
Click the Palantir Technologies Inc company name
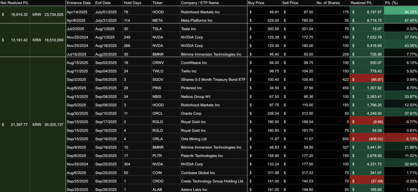point(202,156)
